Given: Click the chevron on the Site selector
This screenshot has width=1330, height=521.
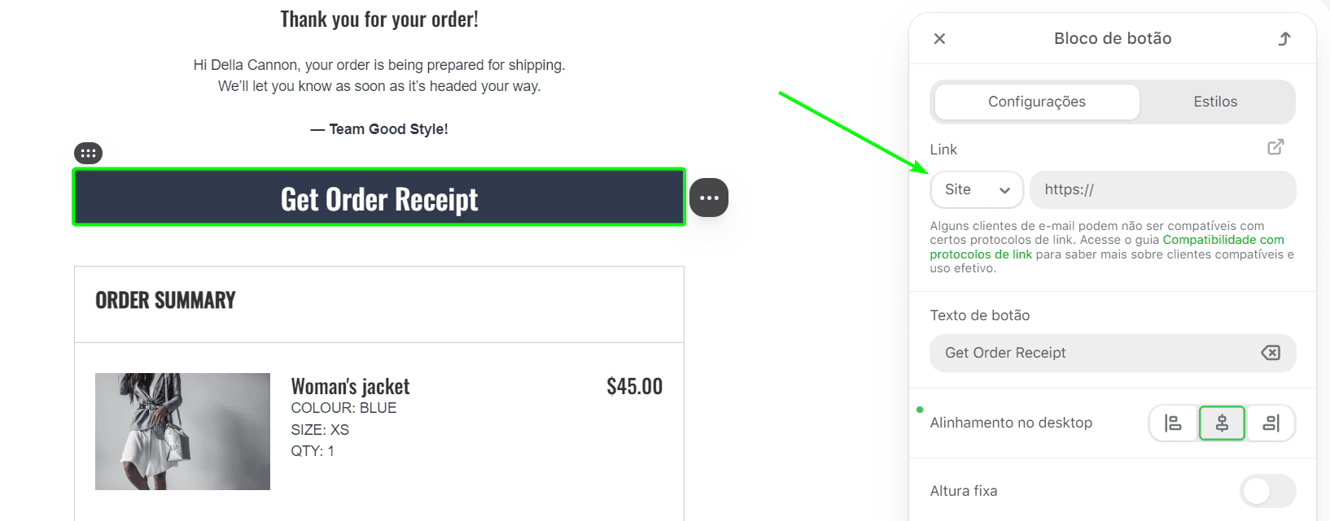Looking at the screenshot, I should tap(1005, 189).
